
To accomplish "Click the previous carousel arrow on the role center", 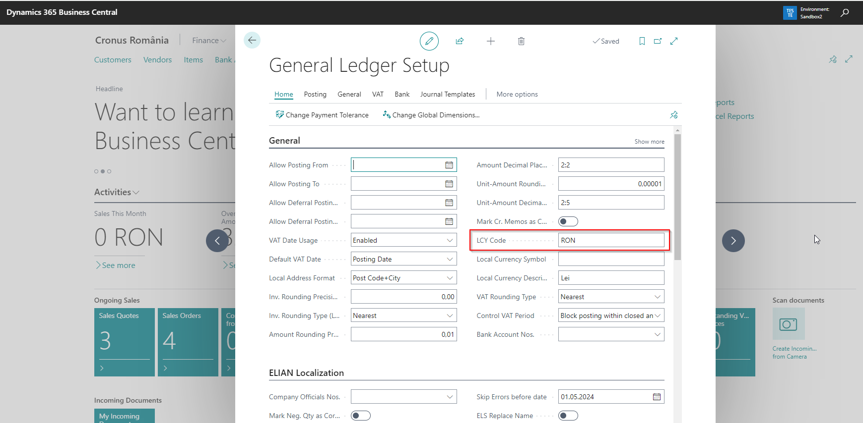I will (217, 241).
